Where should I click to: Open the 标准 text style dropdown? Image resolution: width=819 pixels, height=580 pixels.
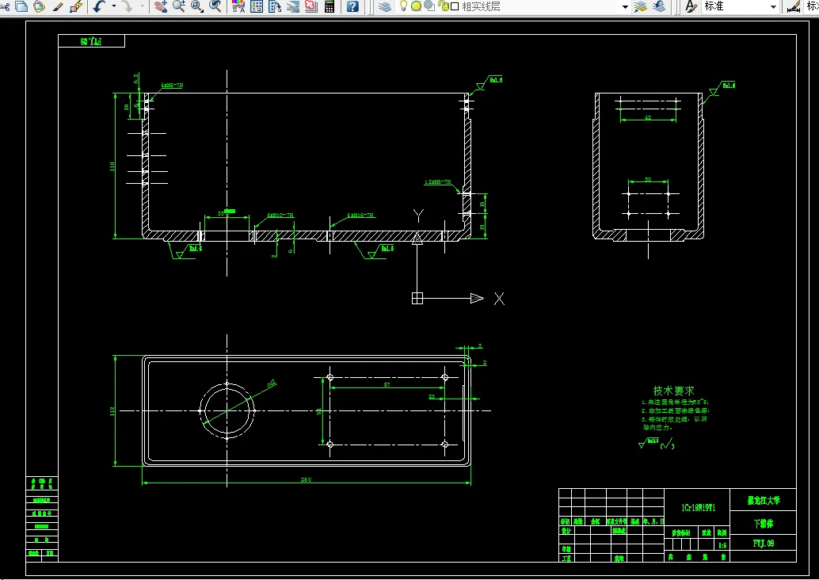pos(774,7)
